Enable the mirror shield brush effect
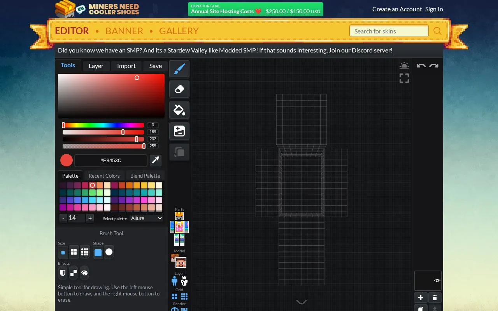The image size is (498, 311). pyautogui.click(x=62, y=273)
